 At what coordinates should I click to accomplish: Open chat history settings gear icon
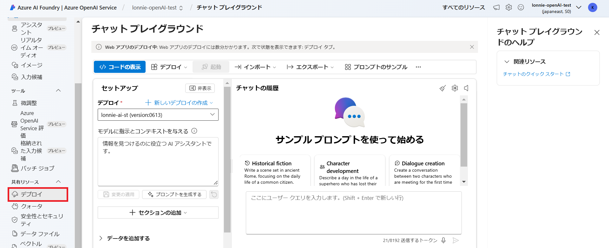click(x=455, y=88)
